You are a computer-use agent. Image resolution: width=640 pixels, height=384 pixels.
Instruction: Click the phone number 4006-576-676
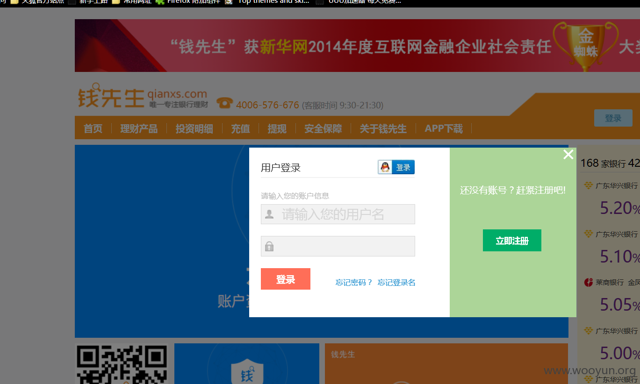coord(267,105)
